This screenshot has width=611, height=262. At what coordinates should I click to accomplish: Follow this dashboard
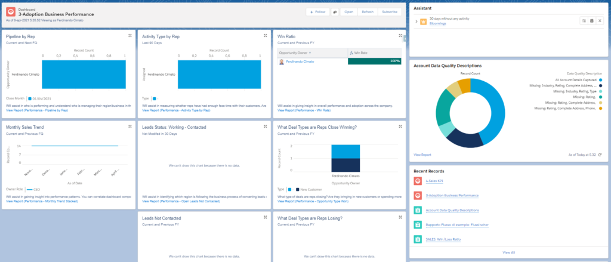(317, 12)
